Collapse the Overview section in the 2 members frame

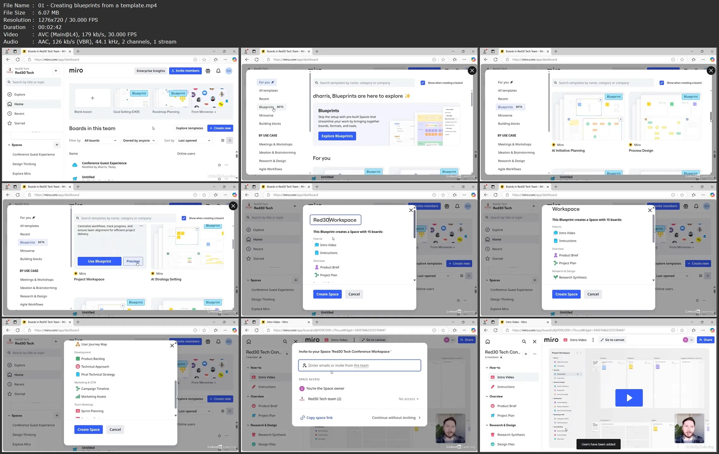pyautogui.click(x=487, y=397)
